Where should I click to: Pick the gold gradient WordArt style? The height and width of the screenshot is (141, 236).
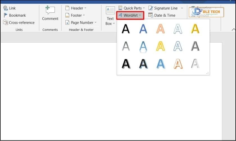(x=195, y=29)
